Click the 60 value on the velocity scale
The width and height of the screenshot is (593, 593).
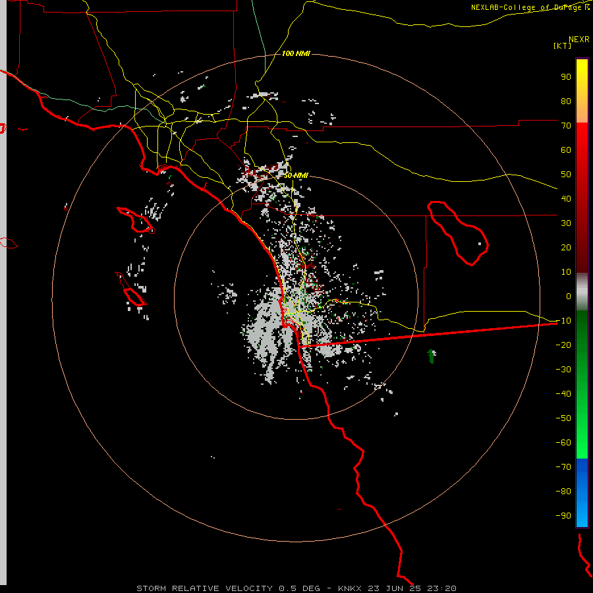[566, 150]
